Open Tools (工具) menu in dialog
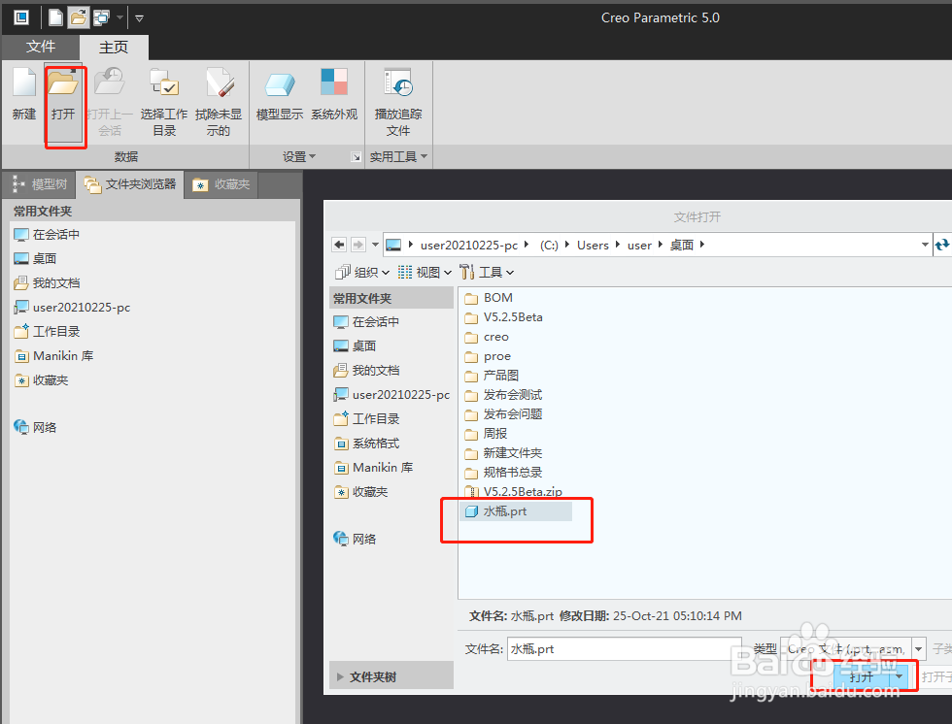 [x=487, y=273]
